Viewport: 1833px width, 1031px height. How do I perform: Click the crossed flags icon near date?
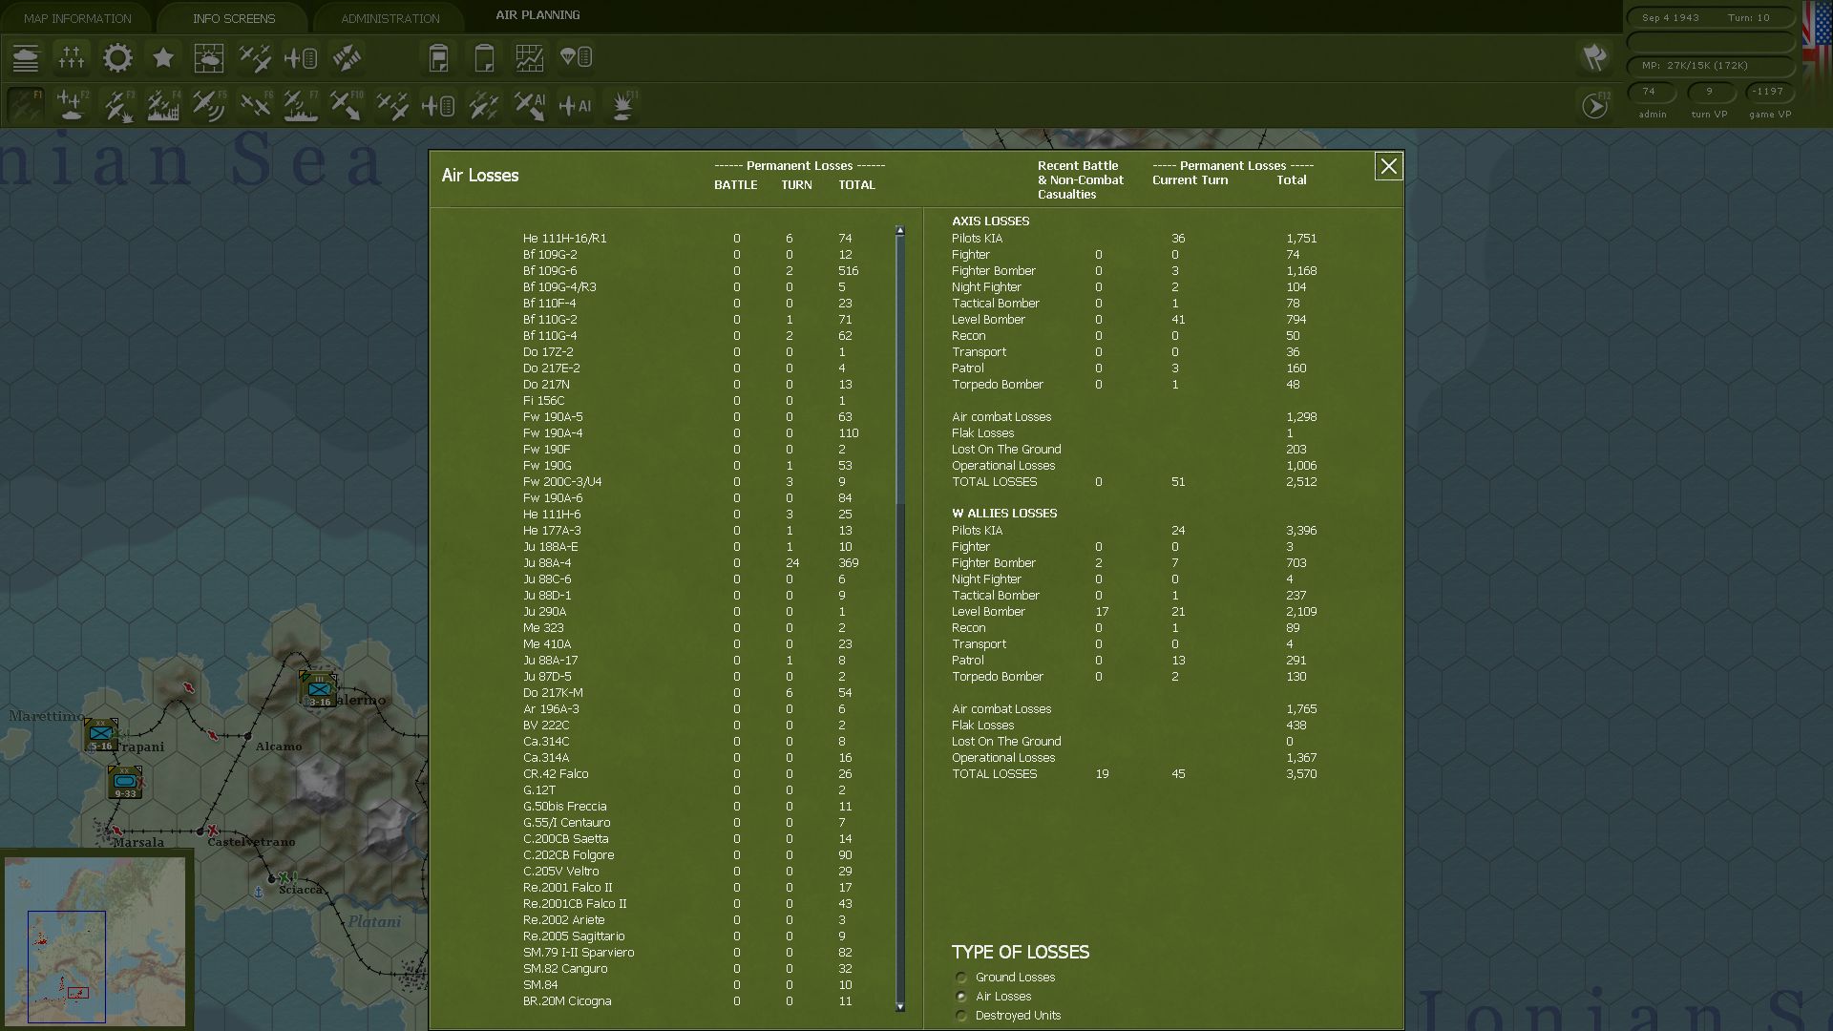pos(1595,57)
